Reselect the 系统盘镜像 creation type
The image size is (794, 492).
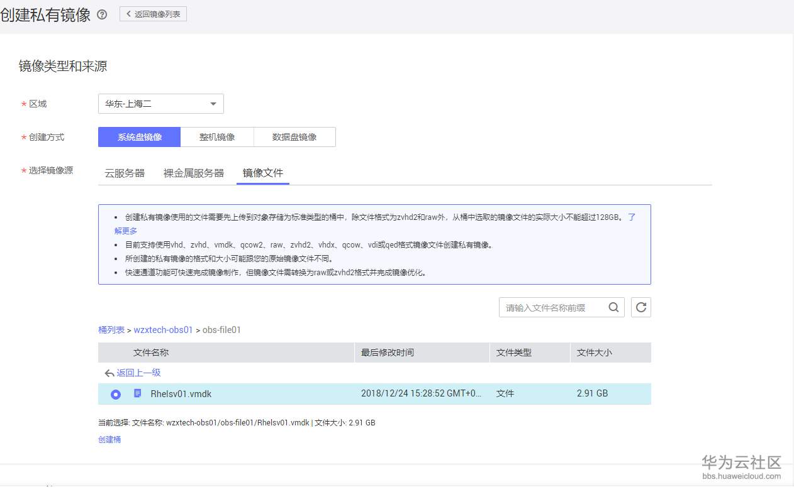point(138,136)
